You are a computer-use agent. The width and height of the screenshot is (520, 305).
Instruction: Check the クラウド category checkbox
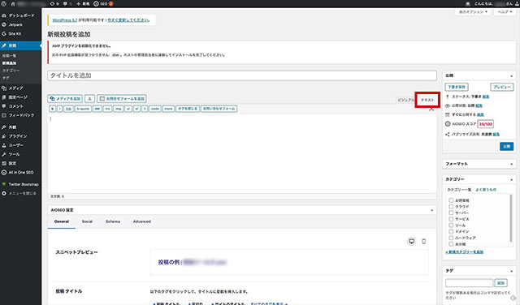click(451, 206)
